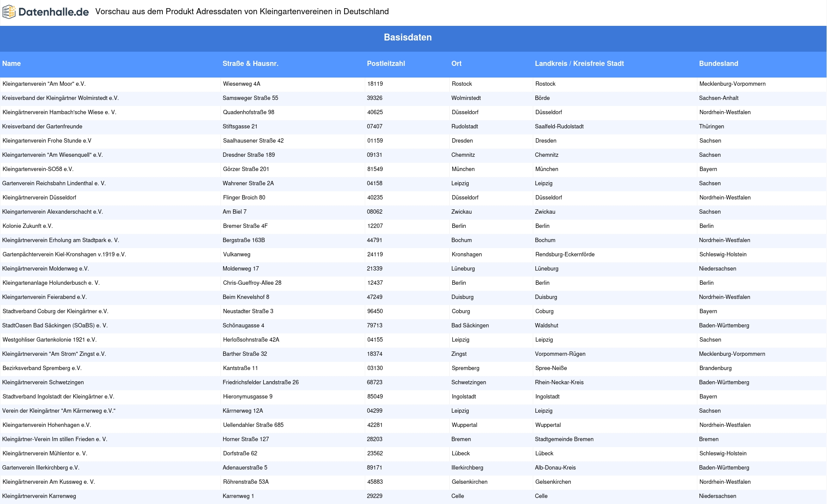Click the page title about Kleingartenvereinen in Deutschland
This screenshot has height=504, width=827.
(x=242, y=12)
